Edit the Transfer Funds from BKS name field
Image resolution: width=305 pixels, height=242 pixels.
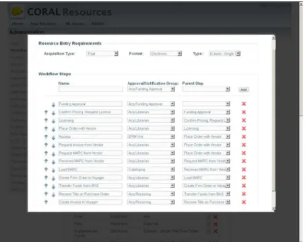coord(90,186)
